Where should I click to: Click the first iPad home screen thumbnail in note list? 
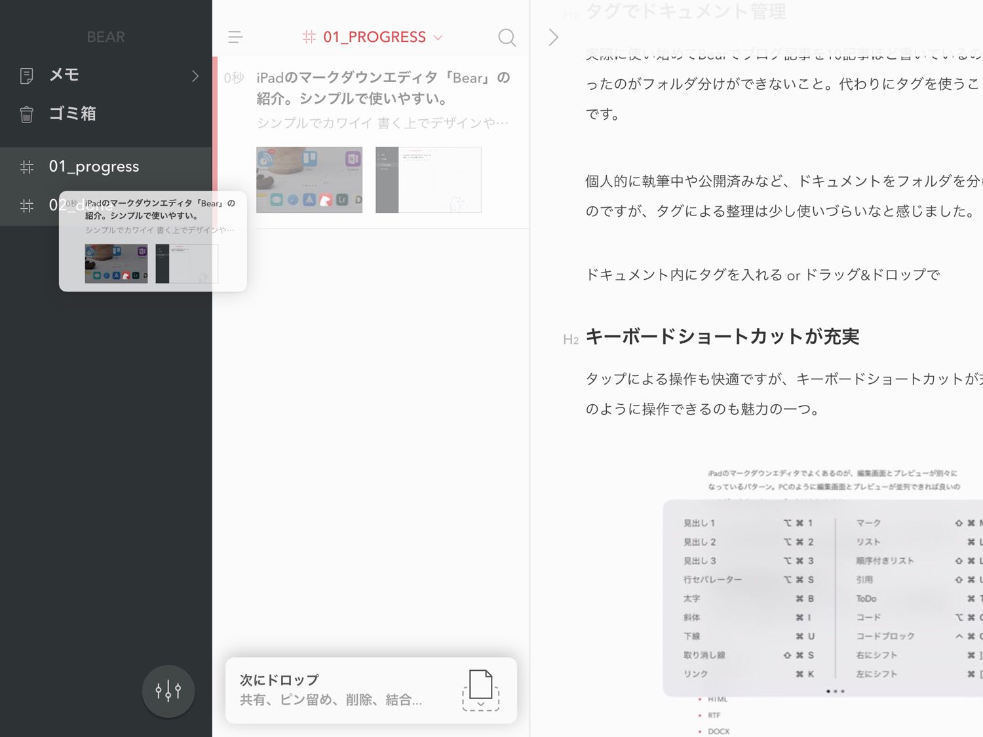click(x=309, y=180)
